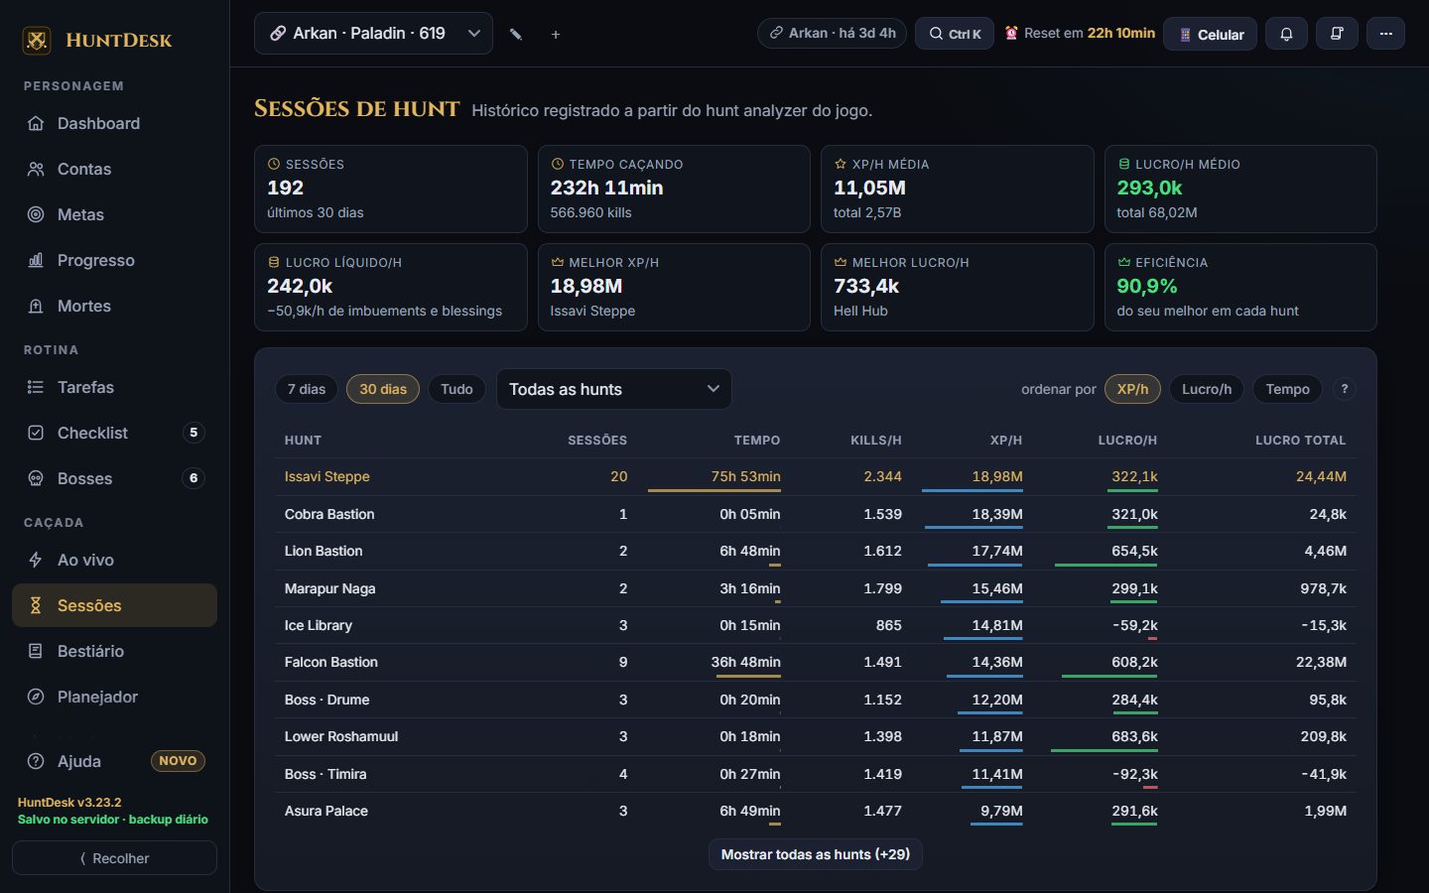The width and height of the screenshot is (1429, 893).
Task: Select the Falcon Bastion row
Action: pyautogui.click(x=816, y=662)
